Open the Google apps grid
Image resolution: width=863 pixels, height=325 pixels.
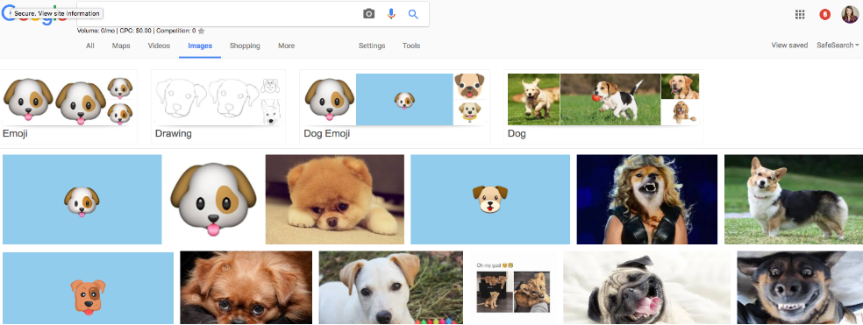(800, 14)
